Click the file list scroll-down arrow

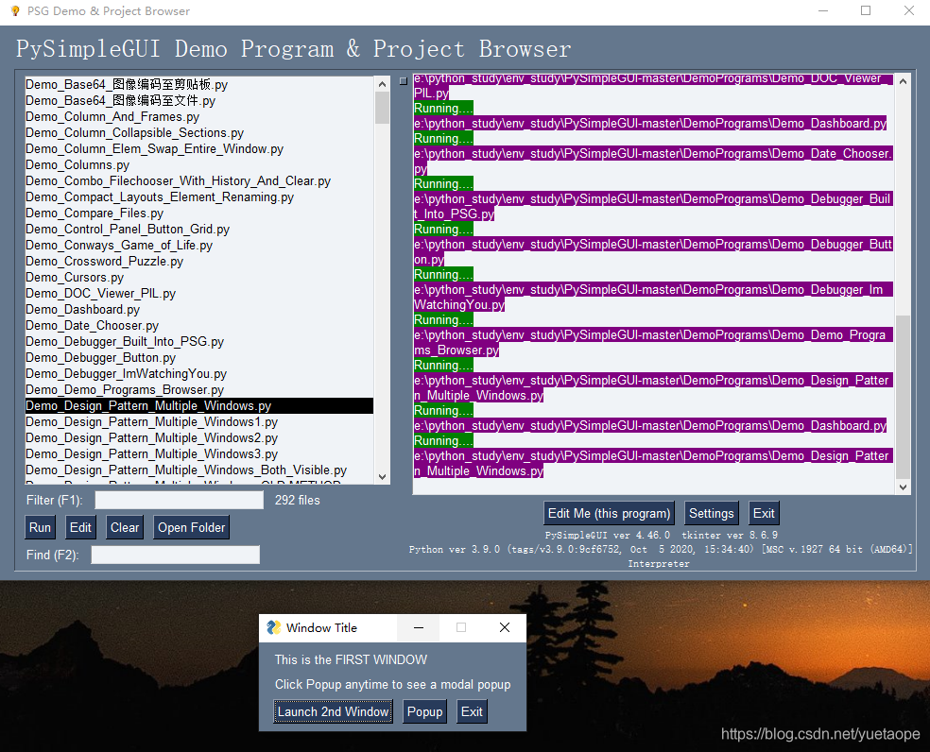pos(383,477)
